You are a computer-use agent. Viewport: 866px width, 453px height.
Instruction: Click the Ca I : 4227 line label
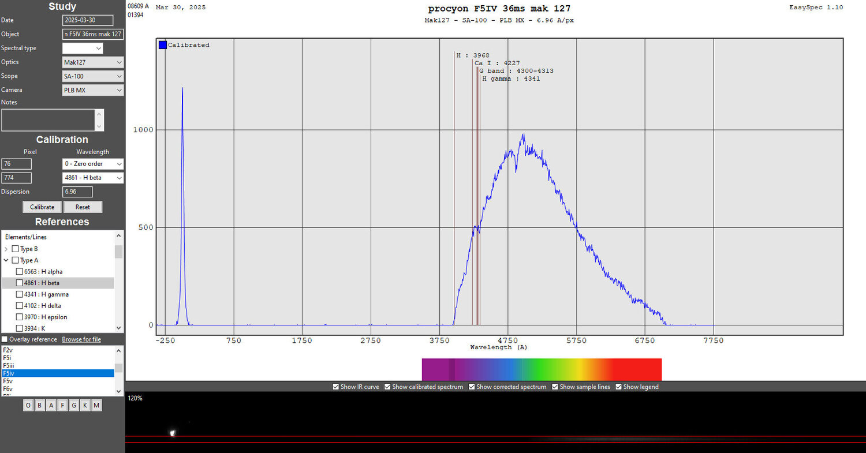coord(498,63)
